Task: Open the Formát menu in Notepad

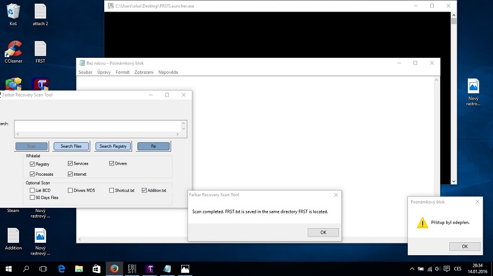Action: tap(123, 72)
